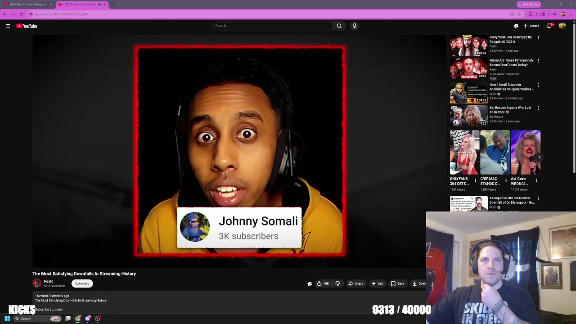The image size is (576, 324).
Task: Open YouTube notifications bell
Action: (549, 26)
